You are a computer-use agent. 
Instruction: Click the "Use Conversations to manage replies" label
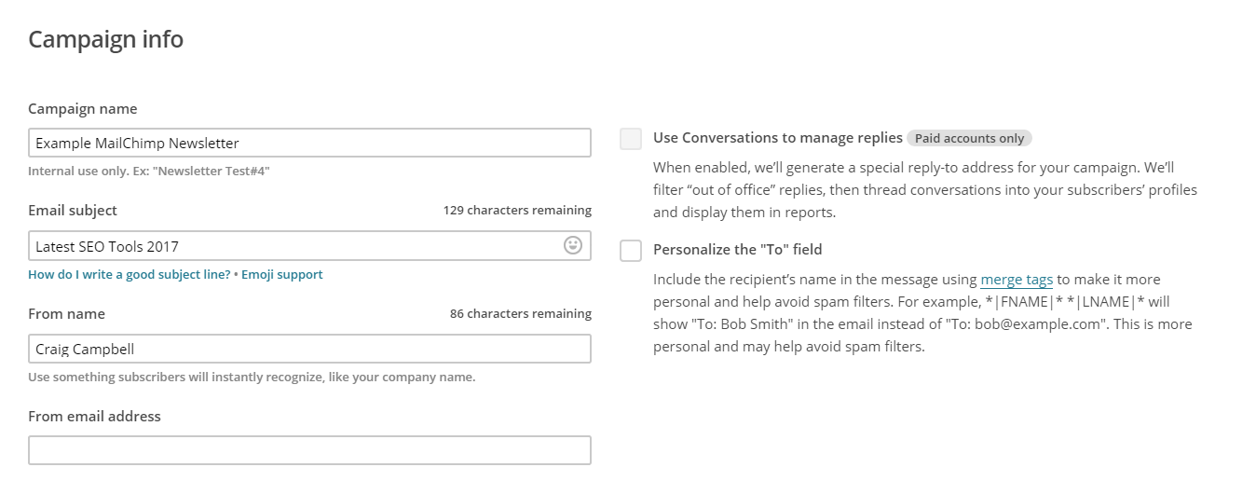pyautogui.click(x=778, y=137)
